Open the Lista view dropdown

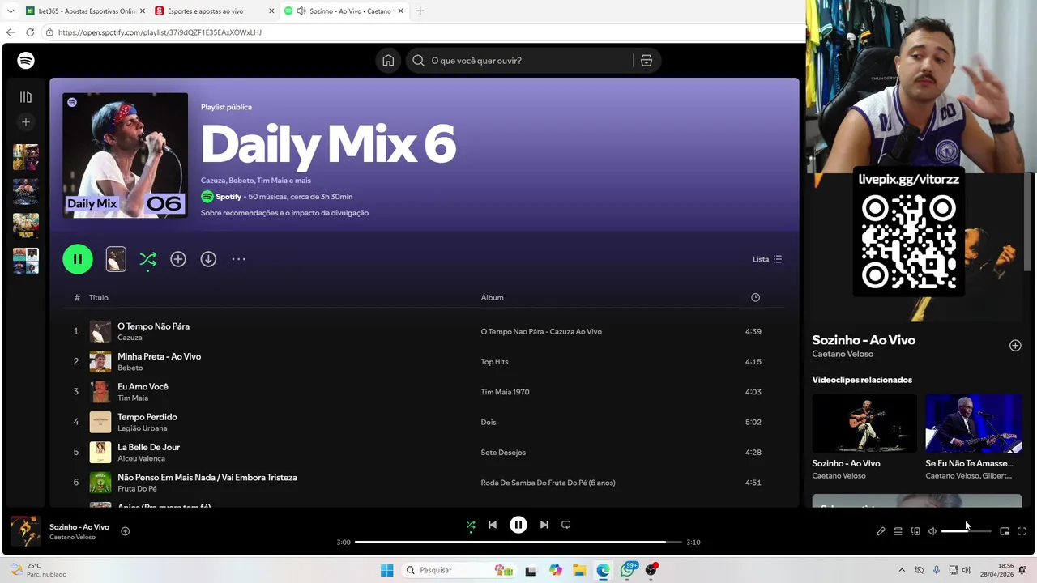[x=767, y=259]
